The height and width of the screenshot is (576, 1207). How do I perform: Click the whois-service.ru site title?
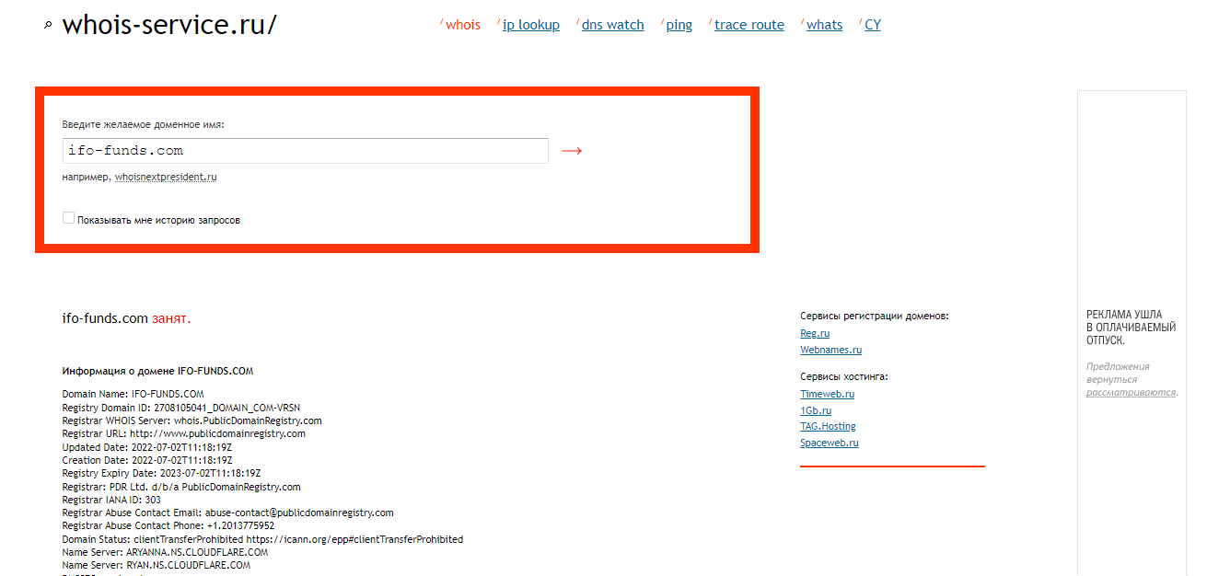coord(168,26)
